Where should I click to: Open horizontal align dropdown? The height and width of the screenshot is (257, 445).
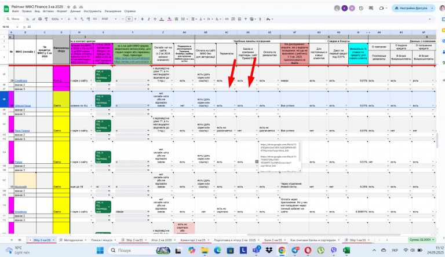coord(194,19)
